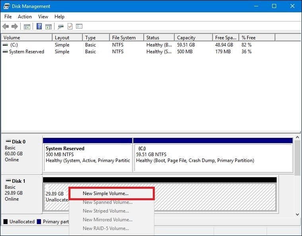Click the (C:) volume drive icon
The height and width of the screenshot is (236, 302).
pyautogui.click(x=6, y=45)
